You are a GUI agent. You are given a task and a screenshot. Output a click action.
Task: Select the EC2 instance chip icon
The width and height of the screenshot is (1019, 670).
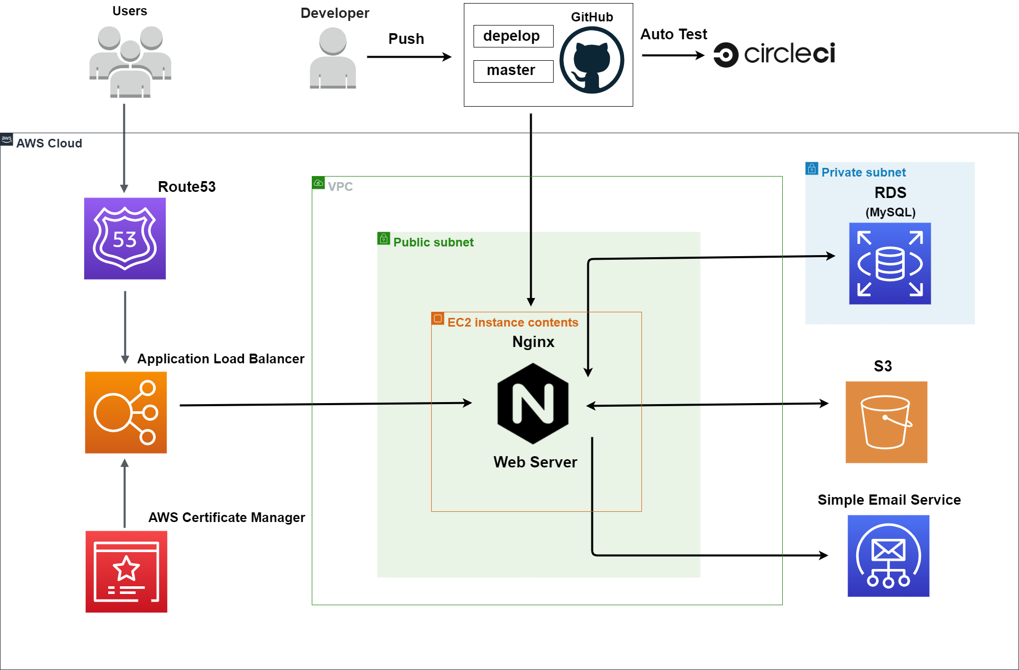coord(438,318)
